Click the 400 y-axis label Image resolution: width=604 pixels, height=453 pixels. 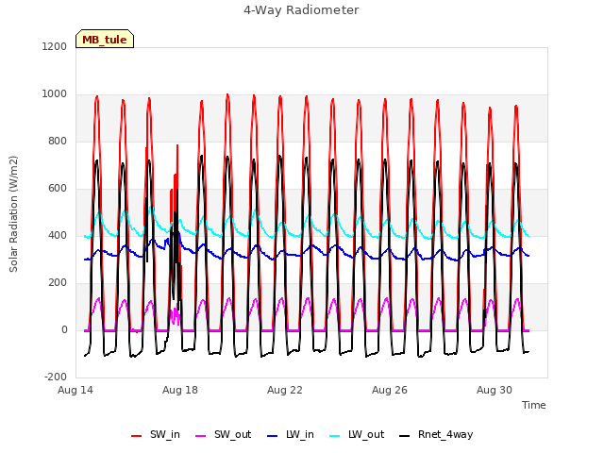point(58,235)
